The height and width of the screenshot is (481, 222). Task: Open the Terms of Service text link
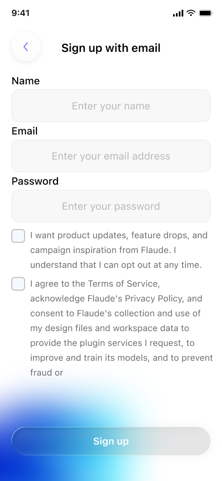[124, 284]
